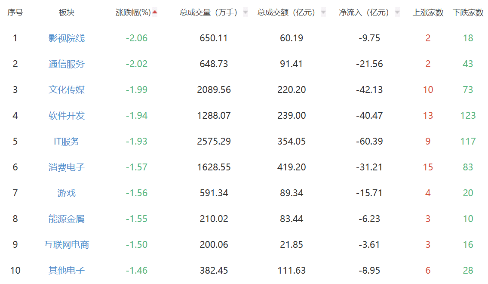Screen dimensions: 488x284
Task: Open the 影视院线 sector link
Action: 67,38
